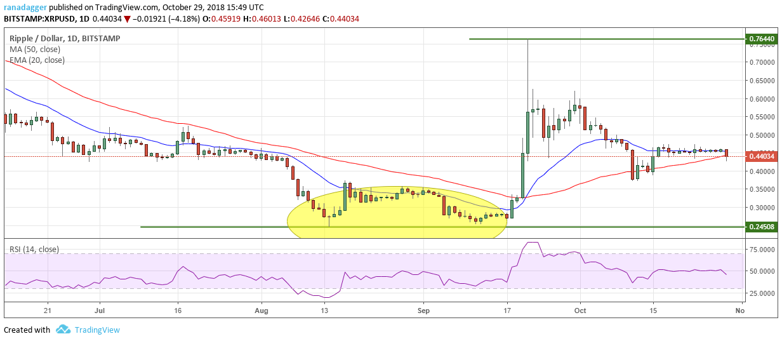Click the upper green horizontal resistance line
The height and width of the screenshot is (341, 782).
point(606,39)
